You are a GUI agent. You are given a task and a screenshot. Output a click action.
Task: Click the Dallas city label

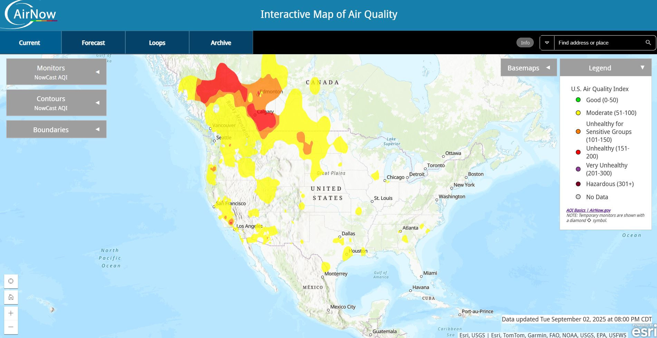(348, 233)
